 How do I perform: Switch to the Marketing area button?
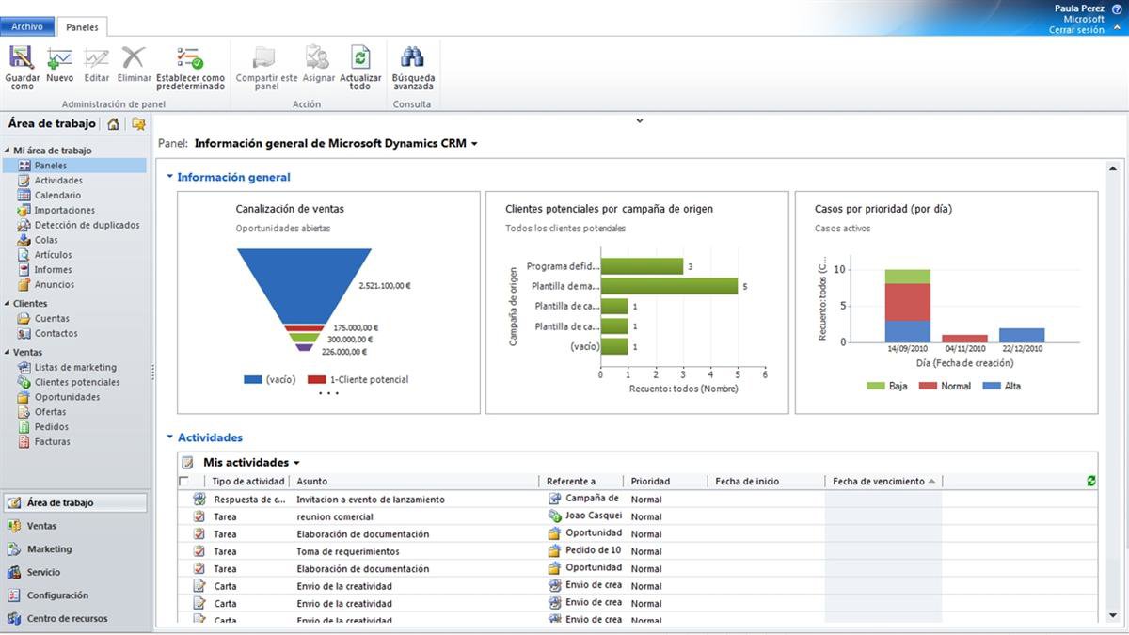(x=49, y=549)
